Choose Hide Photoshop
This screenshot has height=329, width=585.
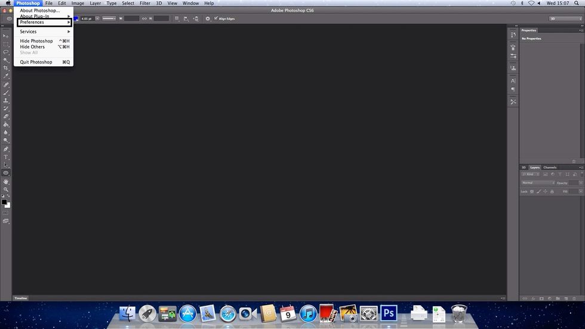(x=44, y=41)
